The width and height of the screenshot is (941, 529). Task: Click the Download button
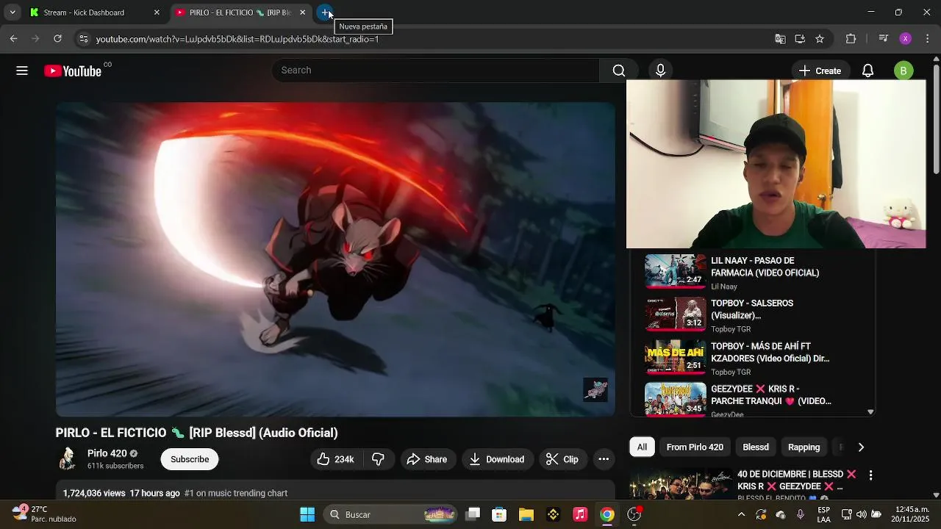tap(497, 459)
